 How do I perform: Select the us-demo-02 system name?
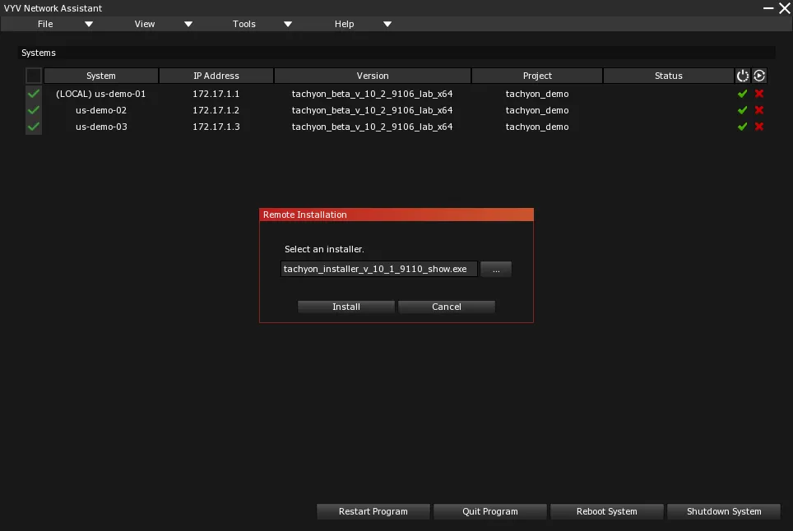[101, 110]
